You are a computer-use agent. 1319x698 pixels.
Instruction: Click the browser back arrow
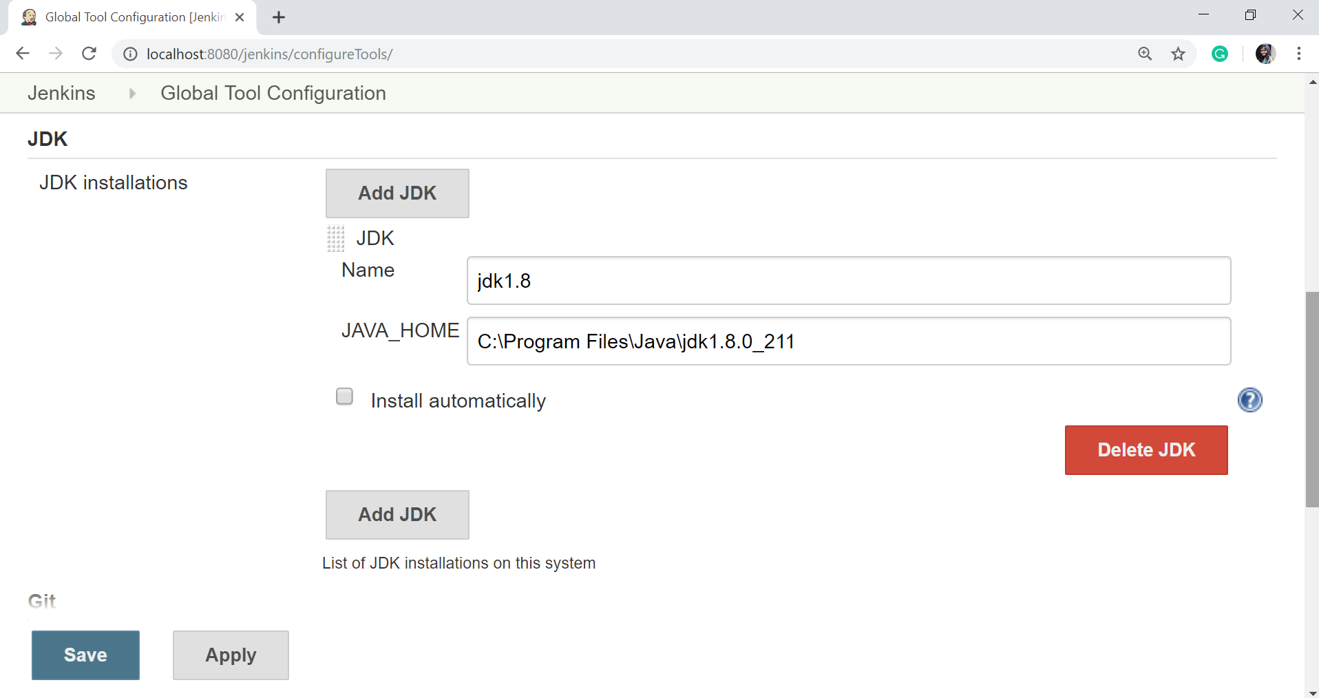pyautogui.click(x=23, y=54)
